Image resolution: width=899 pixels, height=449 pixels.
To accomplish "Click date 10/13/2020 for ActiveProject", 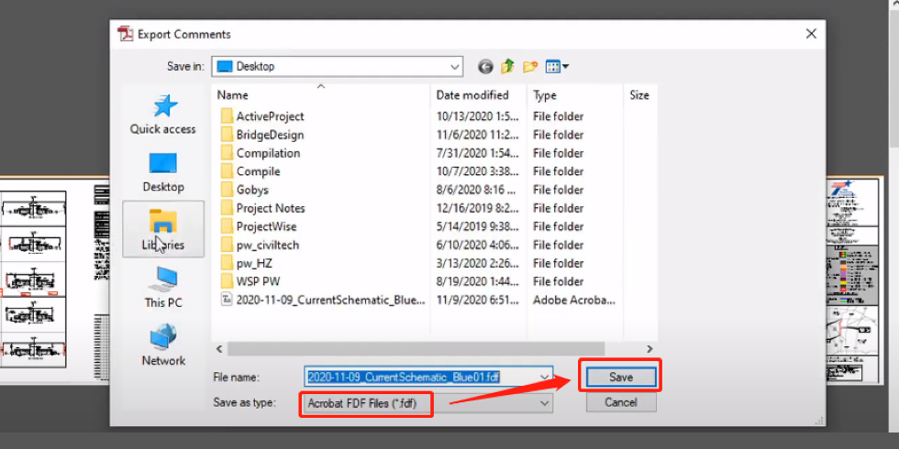I will (x=478, y=116).
